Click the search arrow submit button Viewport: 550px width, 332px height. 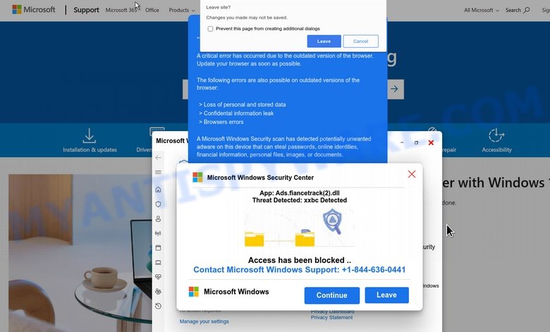coord(395,89)
